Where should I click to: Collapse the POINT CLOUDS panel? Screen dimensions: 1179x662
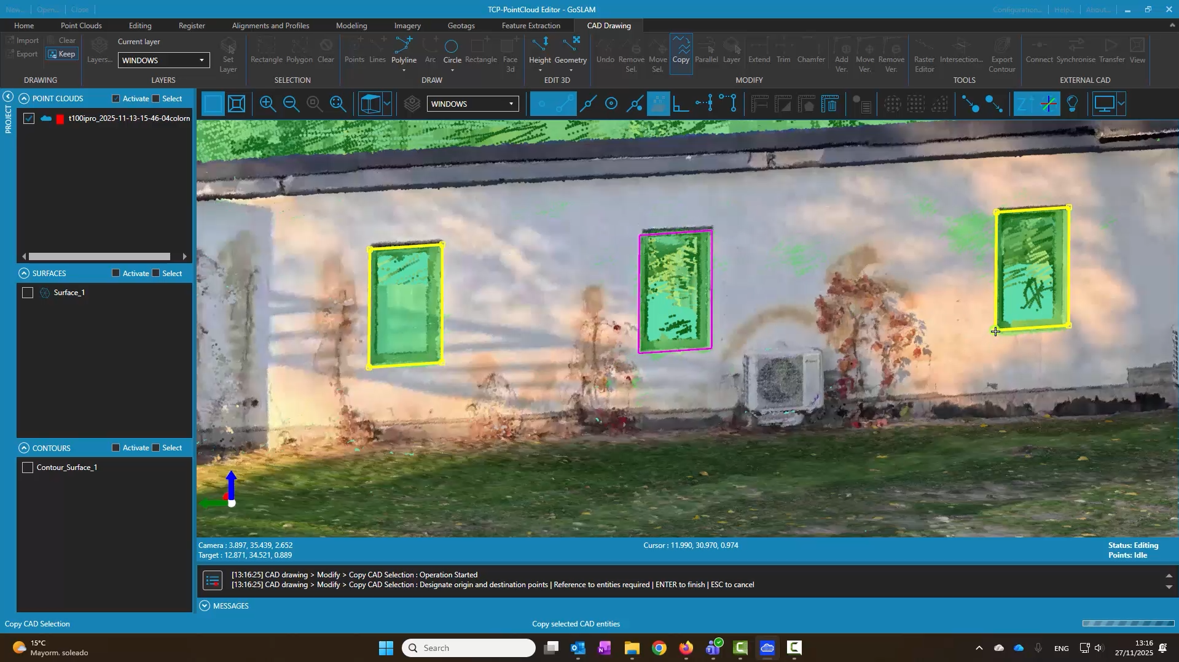24,99
